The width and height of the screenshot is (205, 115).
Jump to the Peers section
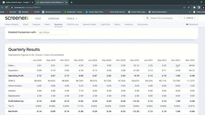(x=47, y=24)
